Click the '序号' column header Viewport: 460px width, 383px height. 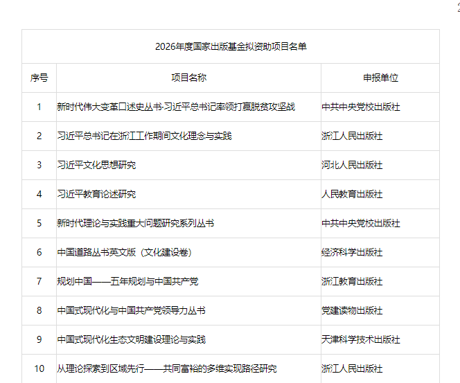click(39, 78)
